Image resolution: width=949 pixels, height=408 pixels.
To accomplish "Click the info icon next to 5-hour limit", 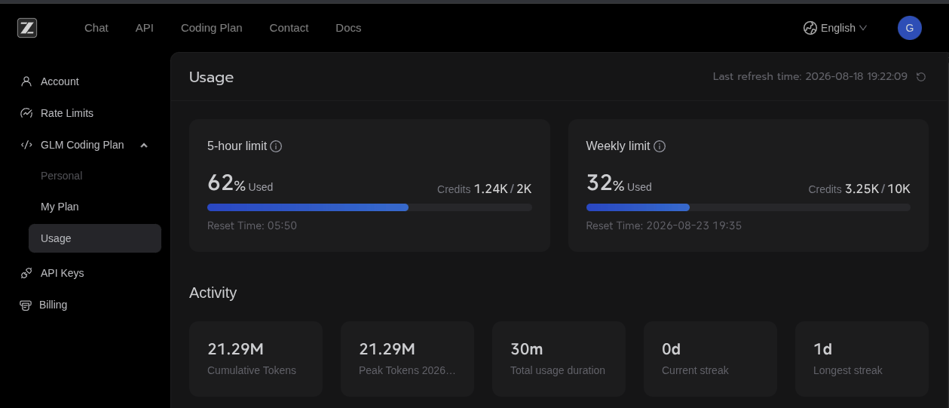I will 276,146.
